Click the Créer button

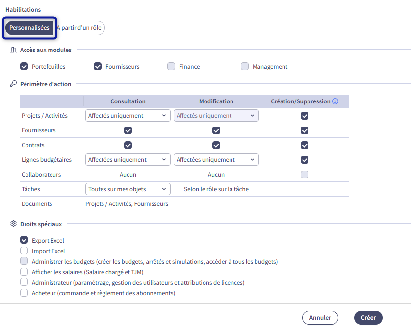[368, 317]
